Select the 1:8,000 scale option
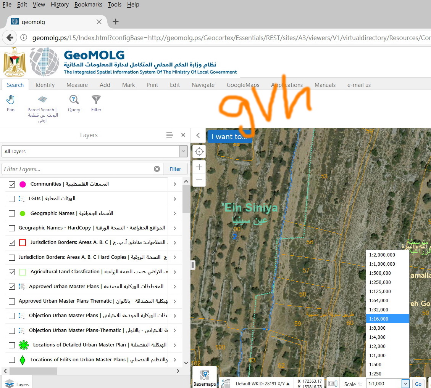Viewport: 431px width, 388px height. (x=387, y=328)
